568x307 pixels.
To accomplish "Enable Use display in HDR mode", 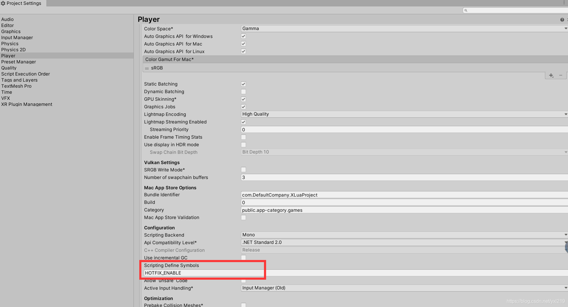I will (x=243, y=145).
